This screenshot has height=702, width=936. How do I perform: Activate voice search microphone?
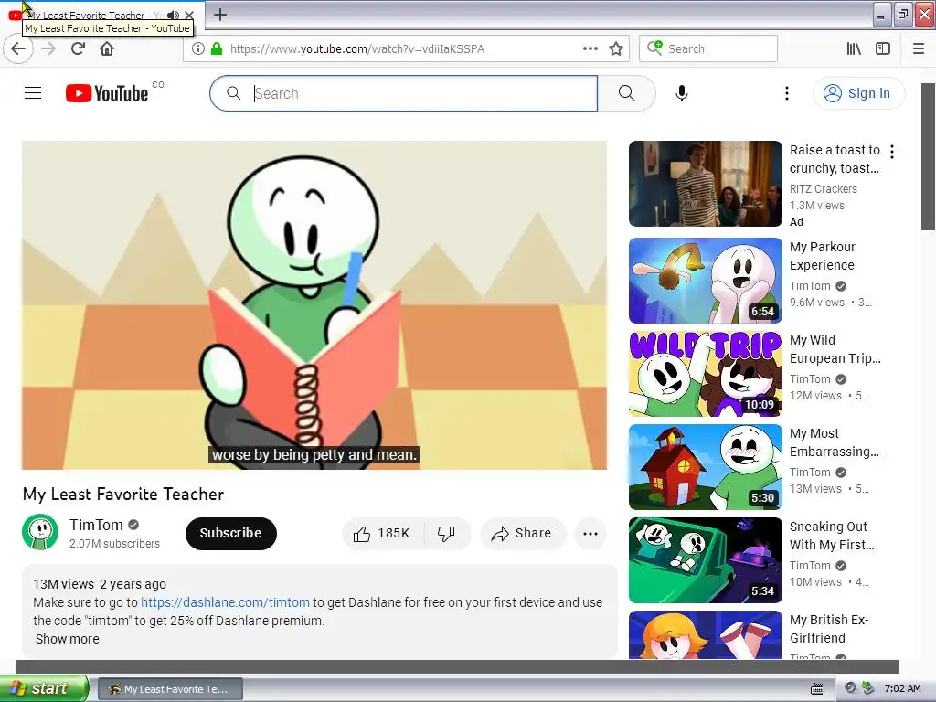(682, 93)
